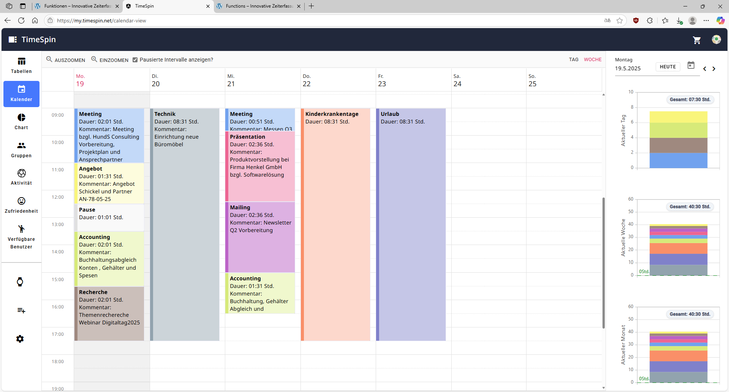
Task: Open the shopping cart in header
Action: [x=697, y=40]
